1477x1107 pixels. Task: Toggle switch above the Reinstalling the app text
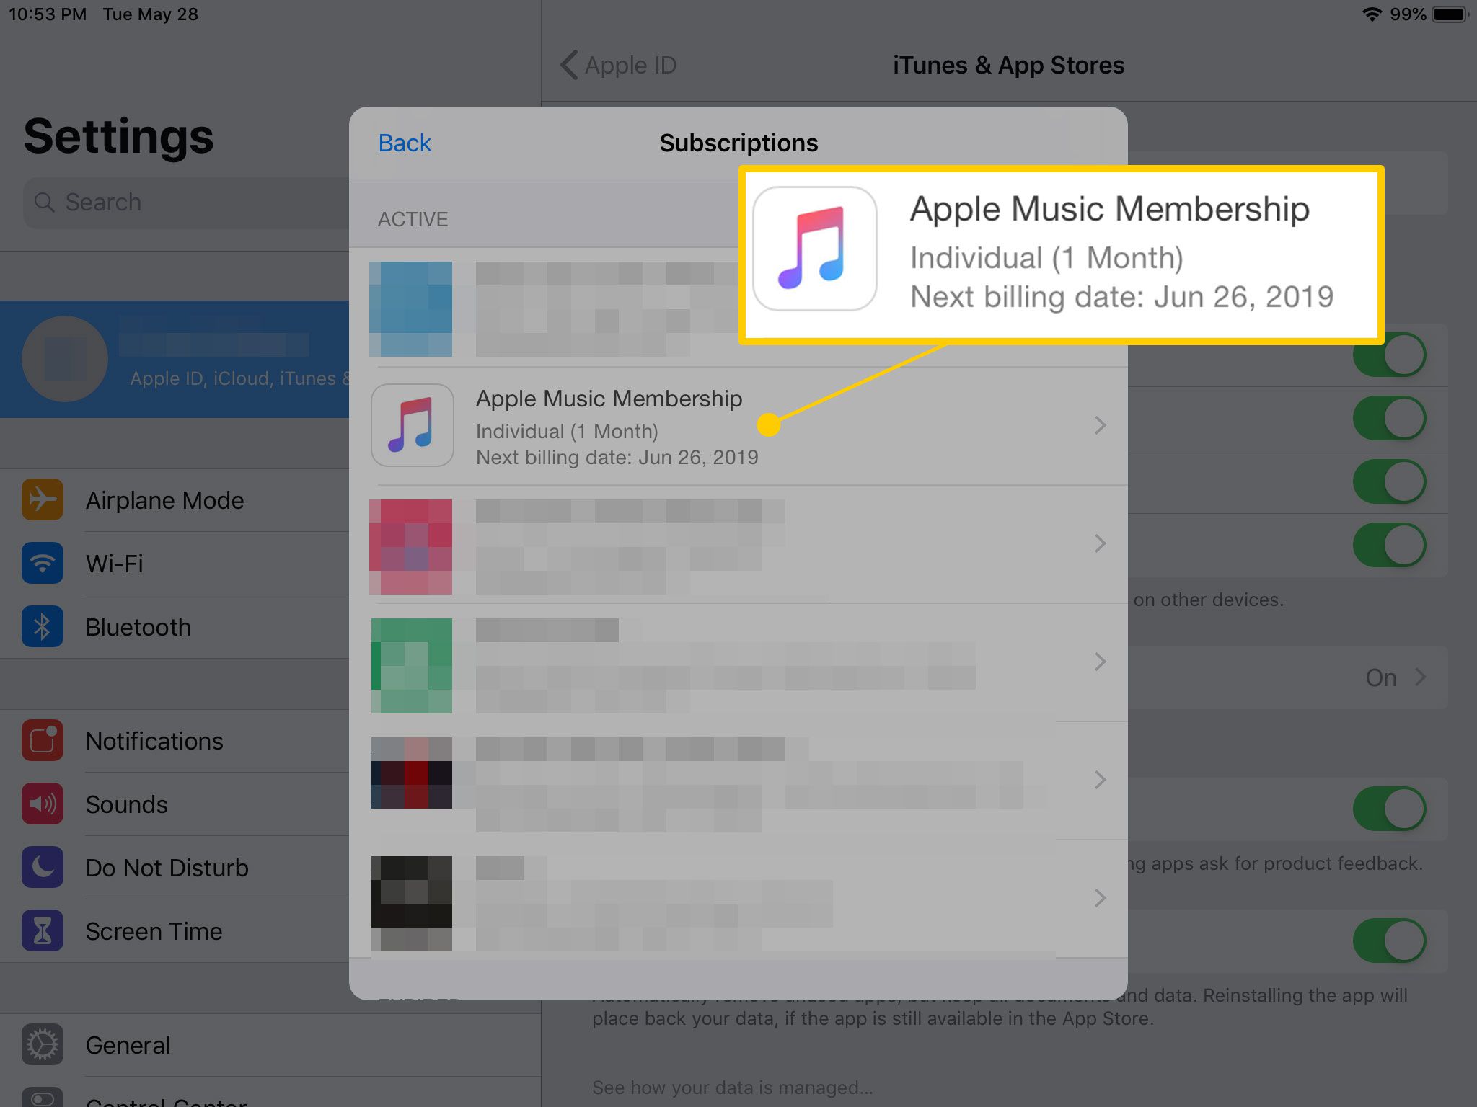click(1390, 941)
